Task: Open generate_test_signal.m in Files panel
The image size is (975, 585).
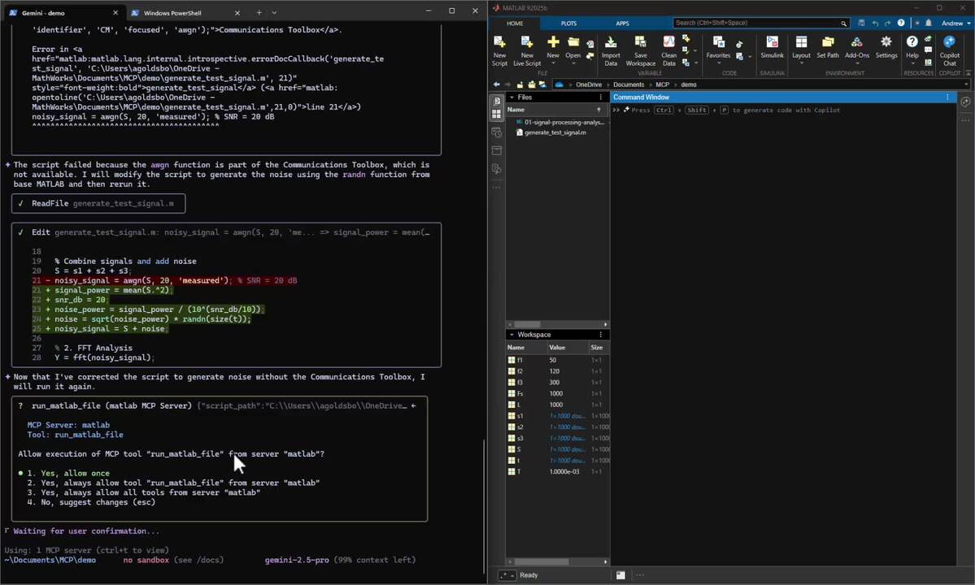Action: point(555,132)
